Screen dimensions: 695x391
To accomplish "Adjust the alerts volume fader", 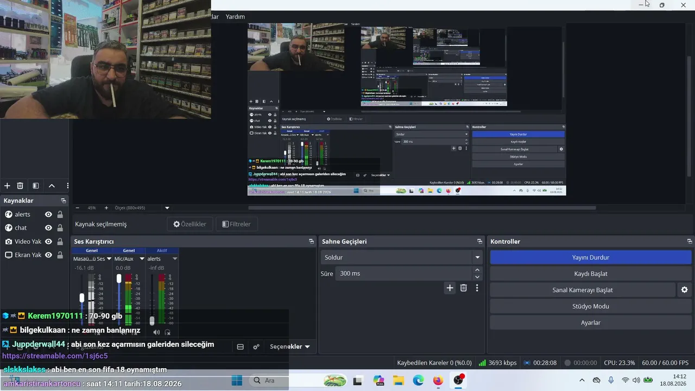I will coord(152,320).
